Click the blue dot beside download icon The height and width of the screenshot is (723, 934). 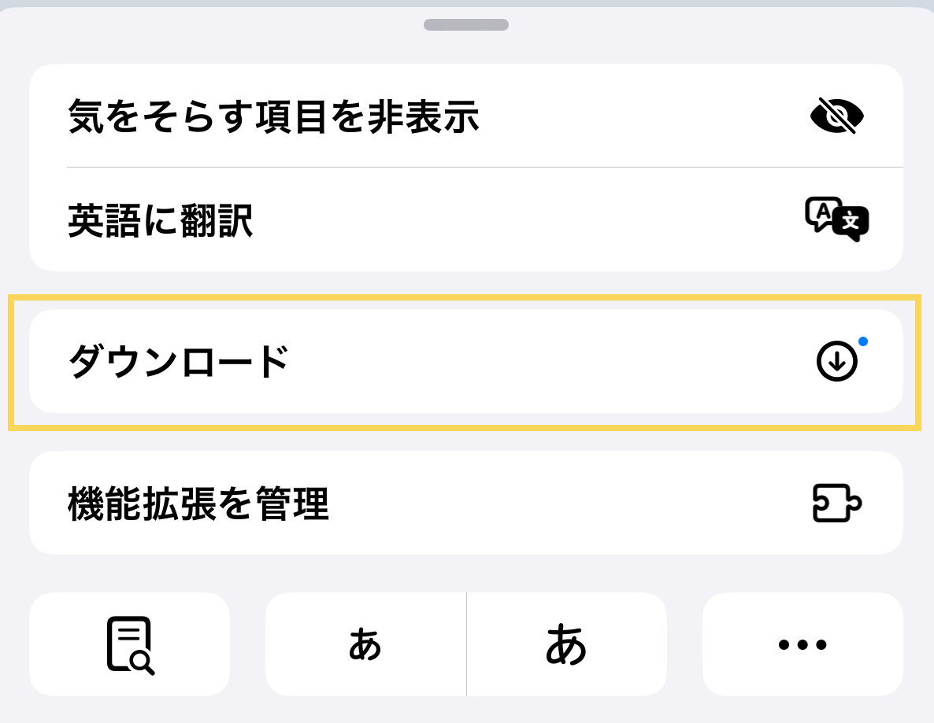pos(863,341)
